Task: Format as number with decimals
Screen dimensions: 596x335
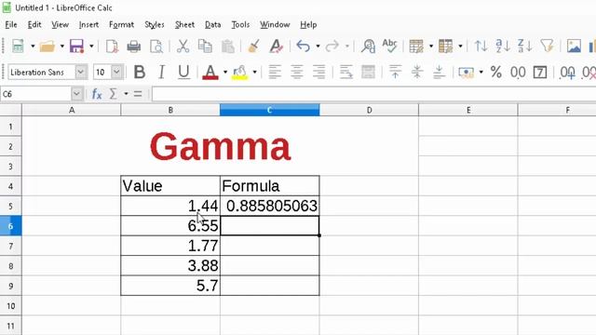Action: coord(518,73)
